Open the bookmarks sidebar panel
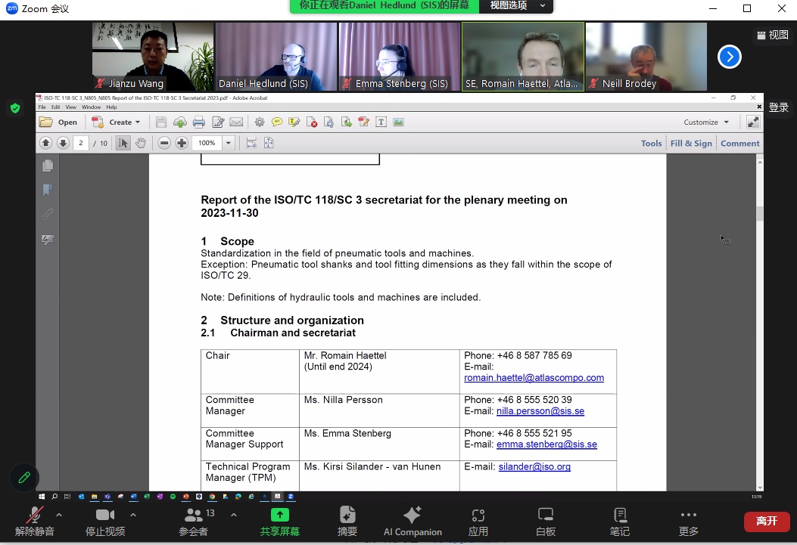The image size is (797, 545). coord(48,190)
